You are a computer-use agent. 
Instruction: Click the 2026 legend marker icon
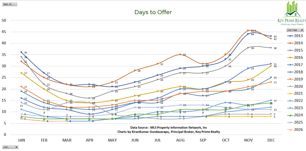[x=291, y=129]
